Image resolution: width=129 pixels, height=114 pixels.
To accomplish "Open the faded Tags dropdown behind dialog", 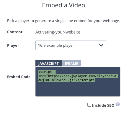I will pos(25,4).
